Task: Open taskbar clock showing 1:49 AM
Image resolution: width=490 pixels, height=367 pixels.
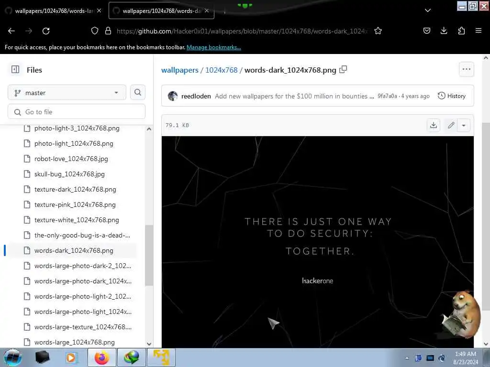Action: (x=466, y=357)
